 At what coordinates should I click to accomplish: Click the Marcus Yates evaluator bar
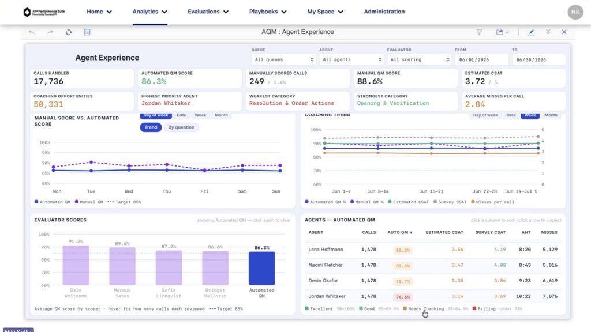click(x=122, y=266)
